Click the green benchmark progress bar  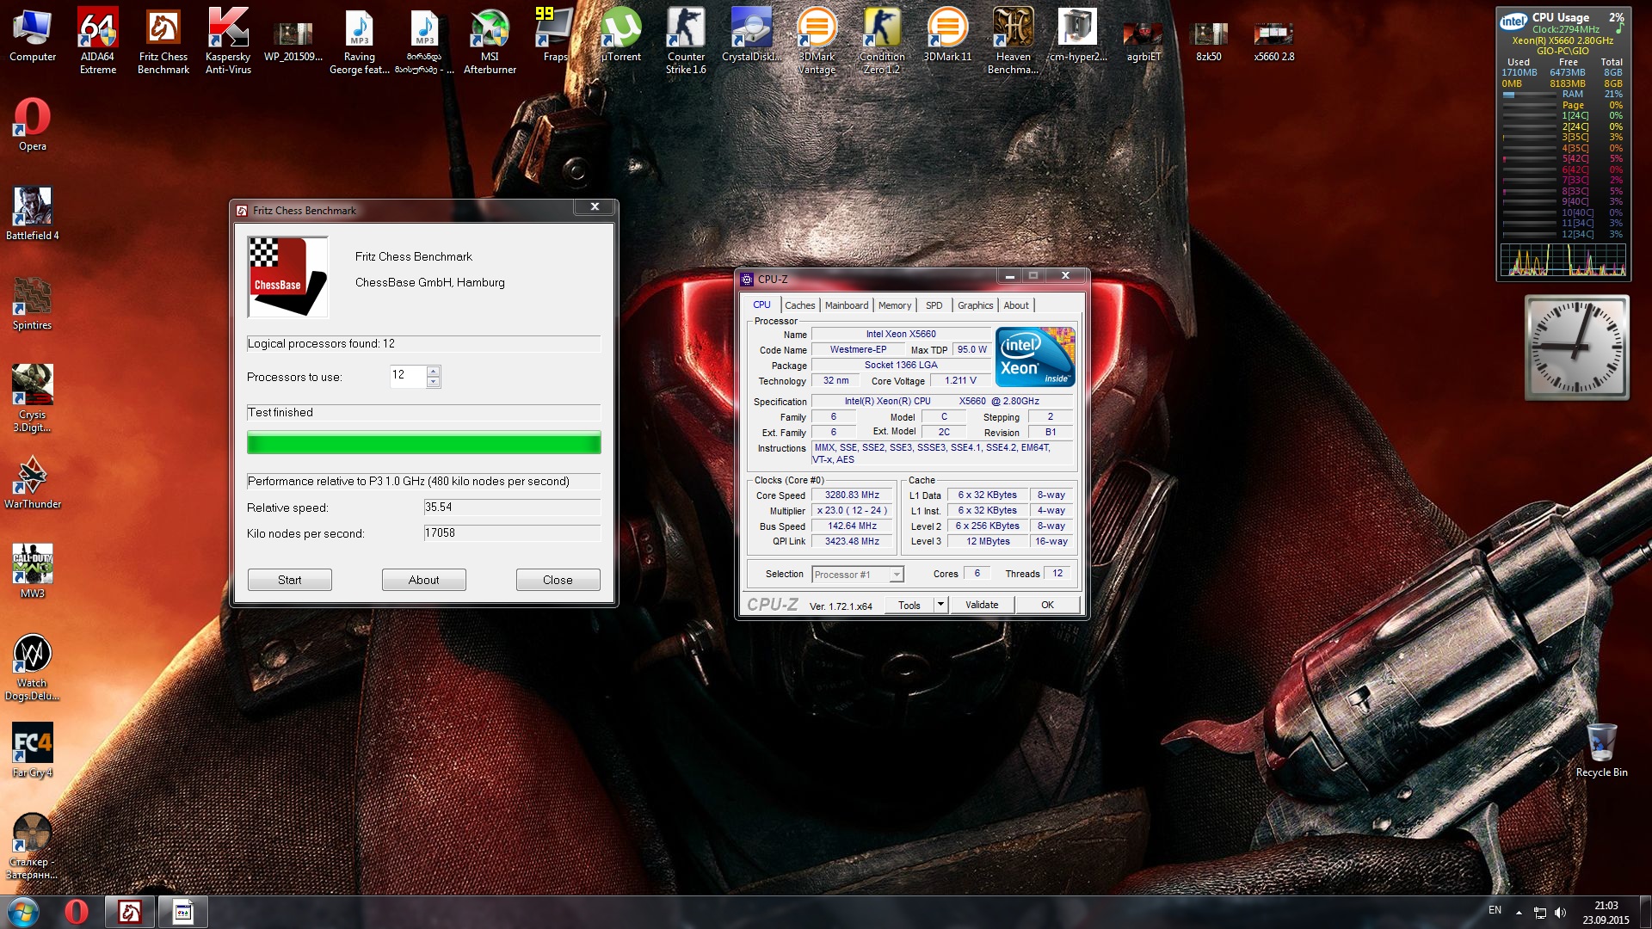tap(423, 444)
